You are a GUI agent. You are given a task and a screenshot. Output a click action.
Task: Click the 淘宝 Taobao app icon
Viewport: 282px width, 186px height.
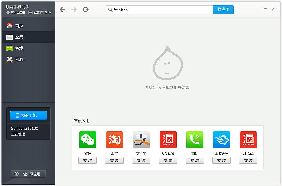pos(114,139)
